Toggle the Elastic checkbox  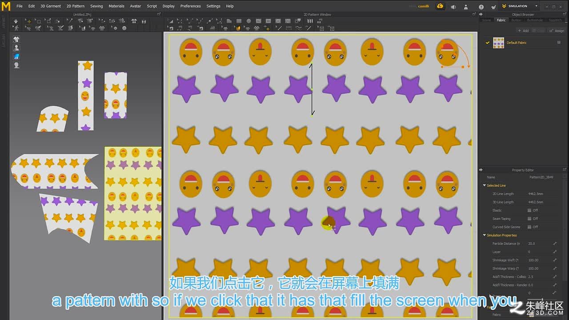pos(529,210)
